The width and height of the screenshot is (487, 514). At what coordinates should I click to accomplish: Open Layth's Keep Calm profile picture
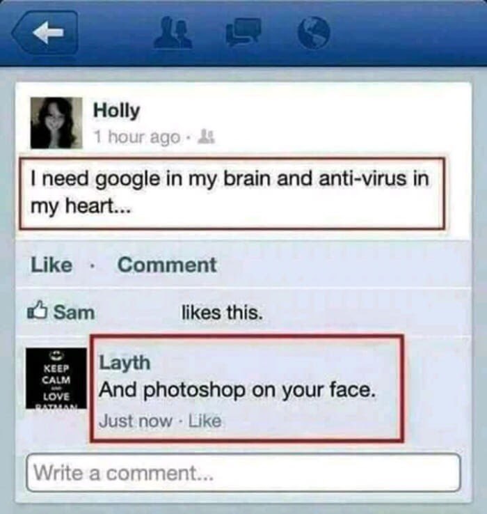point(56,378)
